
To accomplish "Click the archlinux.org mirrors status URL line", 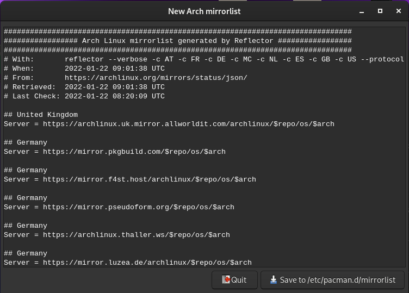I will pyautogui.click(x=156, y=78).
